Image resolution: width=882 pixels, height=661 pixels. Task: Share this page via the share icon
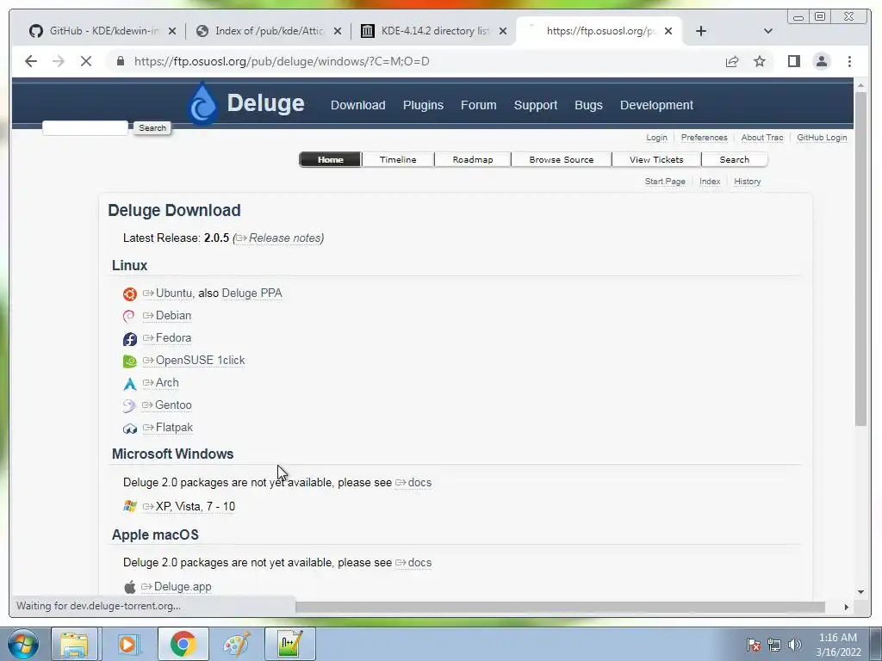[x=732, y=61]
